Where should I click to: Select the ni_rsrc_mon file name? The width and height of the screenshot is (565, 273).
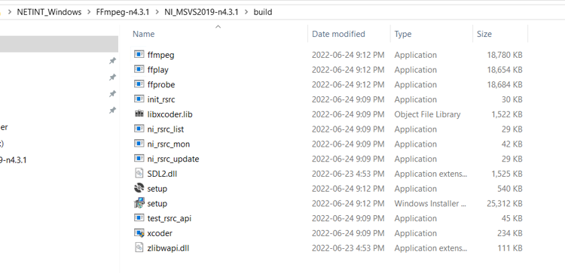point(168,144)
